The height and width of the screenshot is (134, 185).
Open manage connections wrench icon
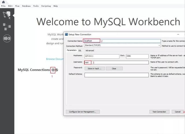tap(57, 70)
